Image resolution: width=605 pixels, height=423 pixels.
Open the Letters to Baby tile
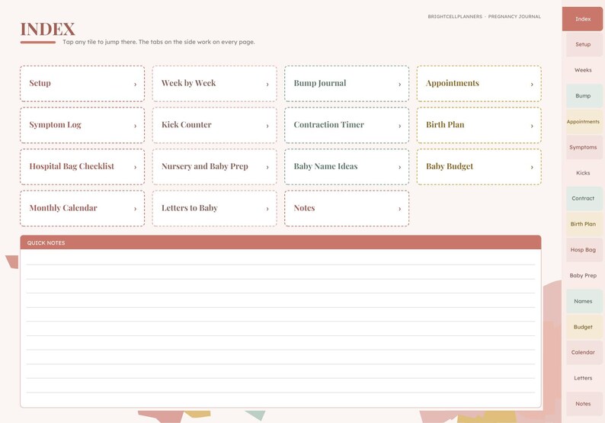(215, 208)
